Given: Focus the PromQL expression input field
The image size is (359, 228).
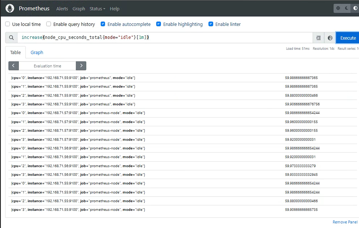Looking at the screenshot, I should point(165,38).
